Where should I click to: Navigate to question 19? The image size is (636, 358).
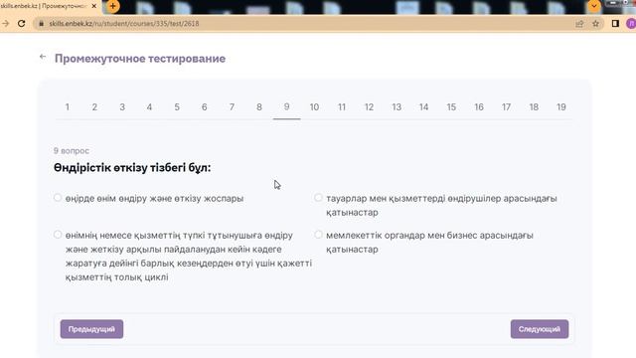click(560, 107)
